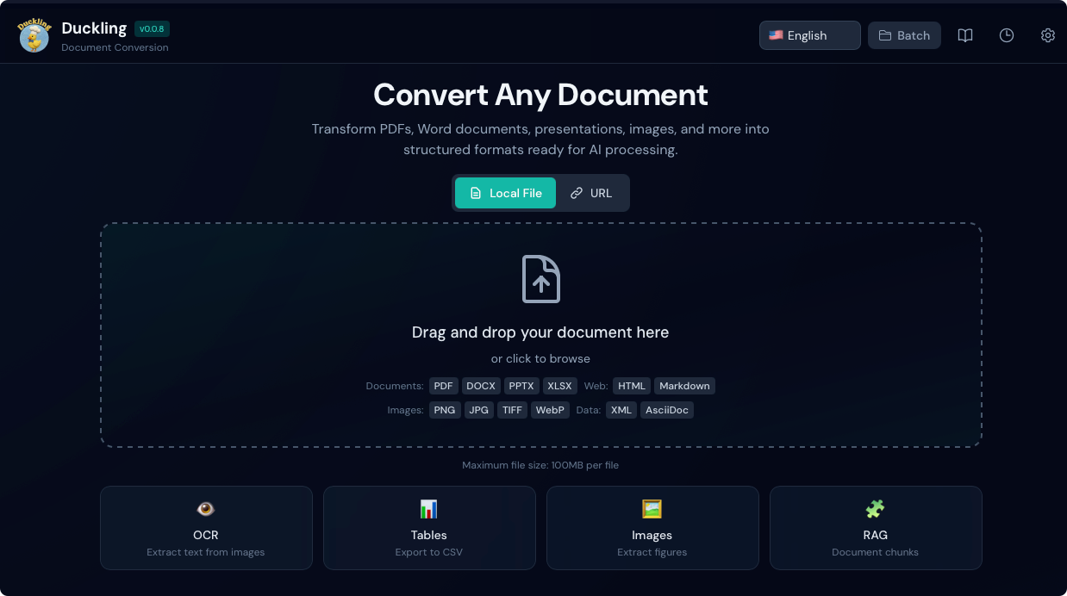Click the RAG puzzle piece icon
This screenshot has width=1067, height=596.
point(876,509)
